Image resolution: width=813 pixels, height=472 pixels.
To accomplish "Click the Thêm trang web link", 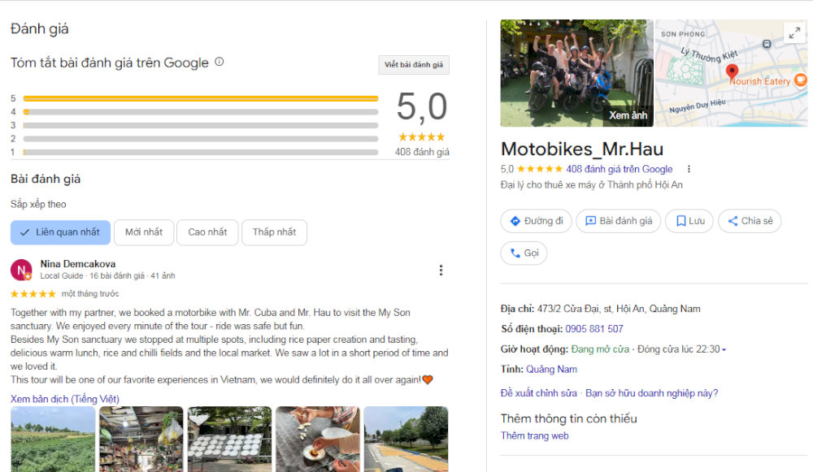I will (535, 435).
